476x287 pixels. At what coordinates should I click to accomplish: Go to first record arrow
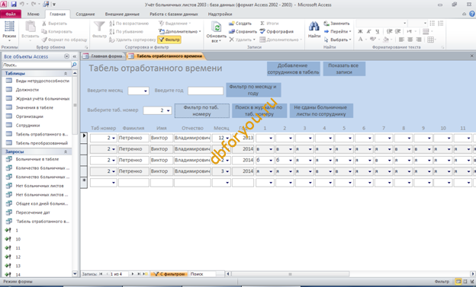pos(101,274)
